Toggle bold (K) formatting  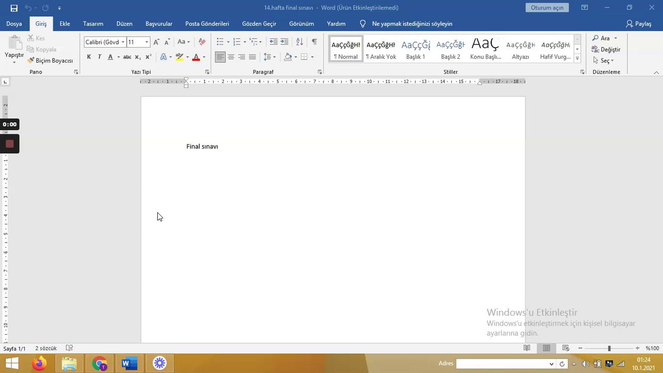[89, 57]
